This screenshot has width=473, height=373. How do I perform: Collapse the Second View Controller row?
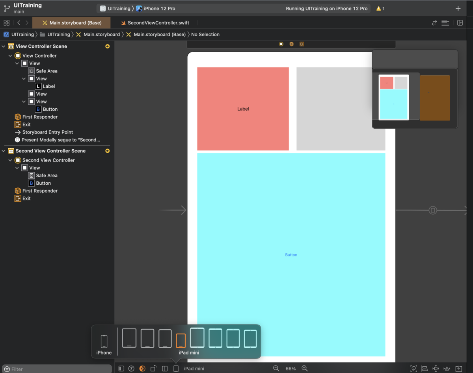[x=10, y=160]
